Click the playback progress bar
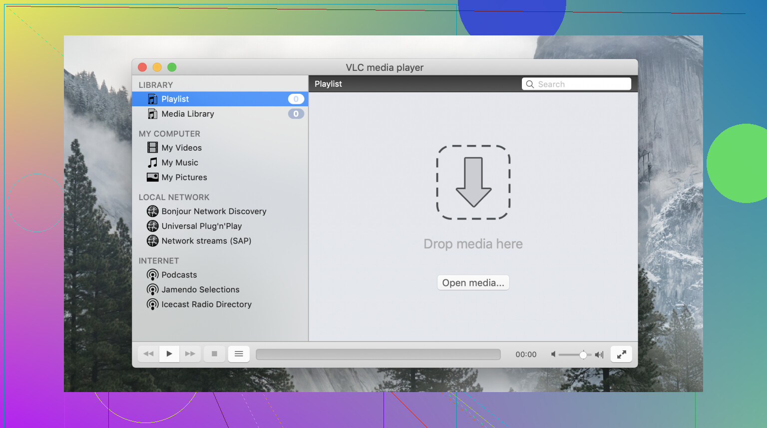767x428 pixels. click(x=378, y=354)
